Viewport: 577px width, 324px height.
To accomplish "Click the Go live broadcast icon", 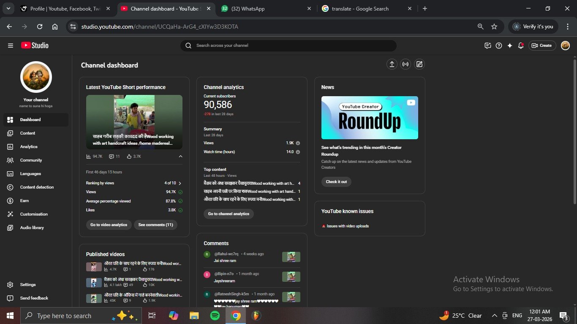I will pyautogui.click(x=406, y=64).
